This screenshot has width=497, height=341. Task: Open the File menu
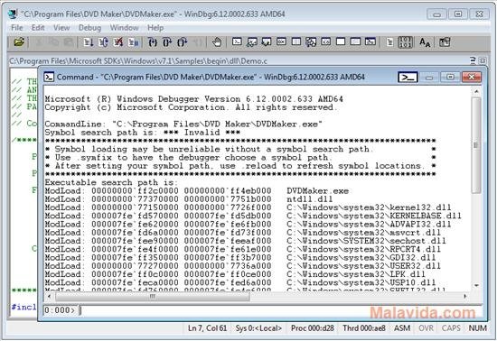tap(17, 28)
